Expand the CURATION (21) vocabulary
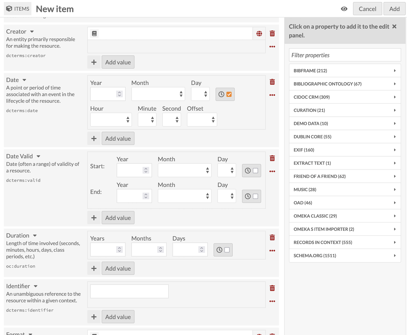Viewport: 407px width, 335px height. pyautogui.click(x=345, y=110)
